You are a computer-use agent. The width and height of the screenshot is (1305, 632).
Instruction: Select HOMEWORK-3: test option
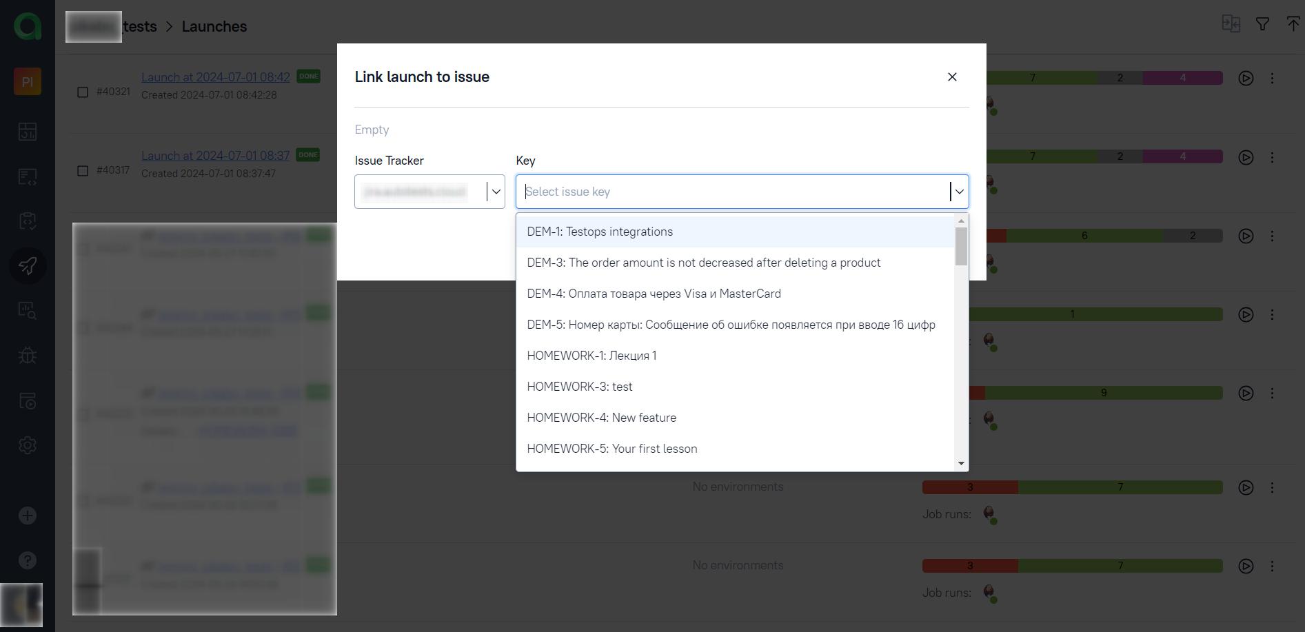pyautogui.click(x=736, y=387)
